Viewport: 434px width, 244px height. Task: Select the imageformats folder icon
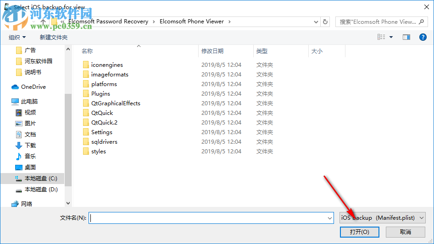(x=86, y=74)
